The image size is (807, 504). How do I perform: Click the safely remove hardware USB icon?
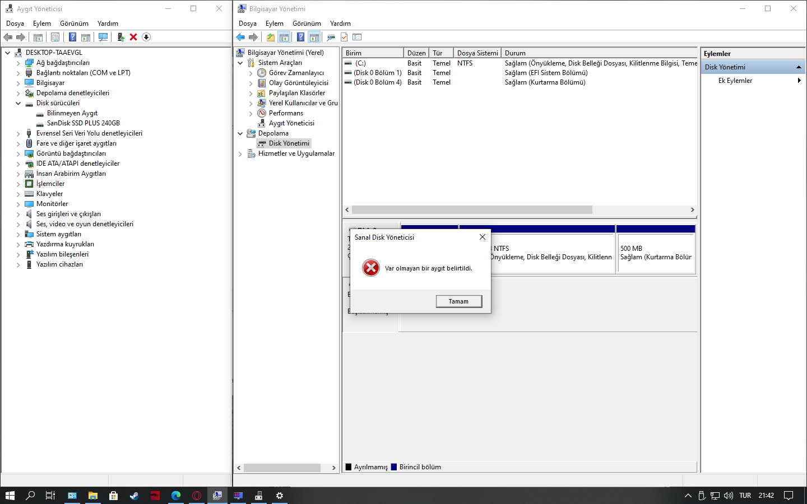coord(702,496)
